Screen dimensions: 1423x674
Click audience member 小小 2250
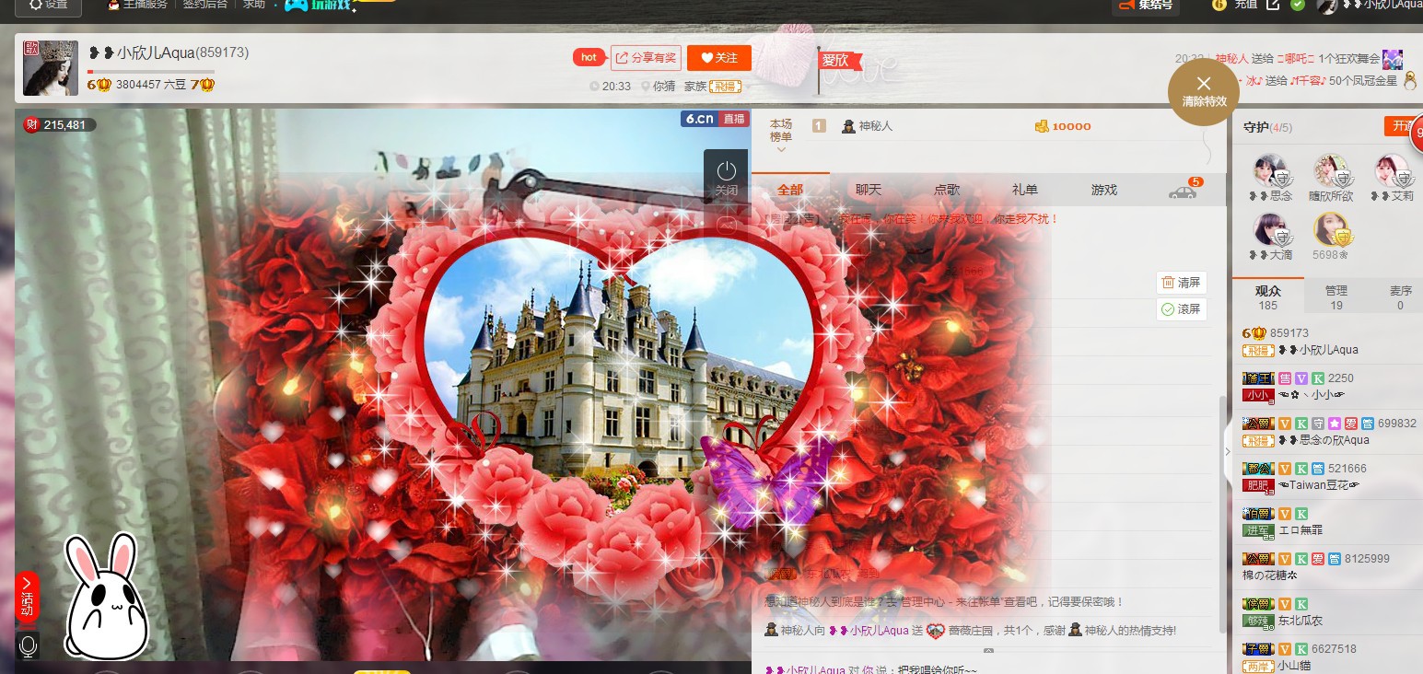(x=1327, y=387)
